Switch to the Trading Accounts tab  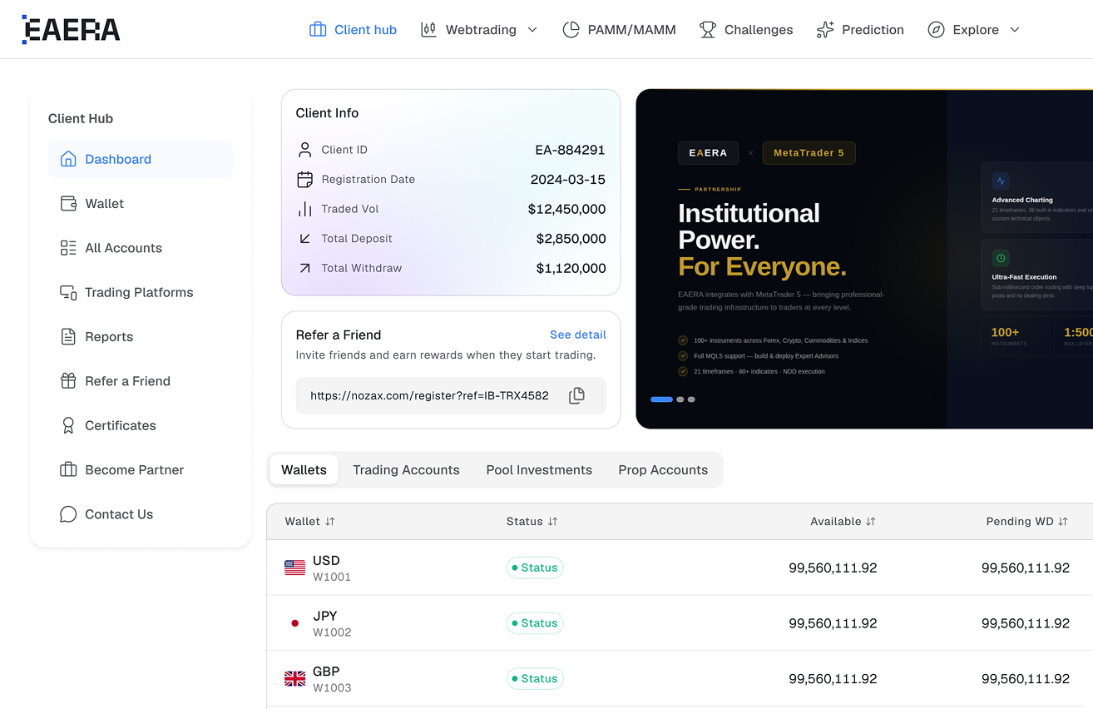click(x=406, y=470)
